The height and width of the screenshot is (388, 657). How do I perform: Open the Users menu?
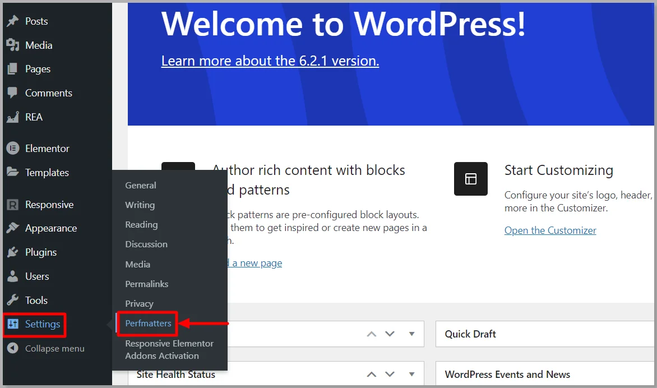tap(37, 276)
